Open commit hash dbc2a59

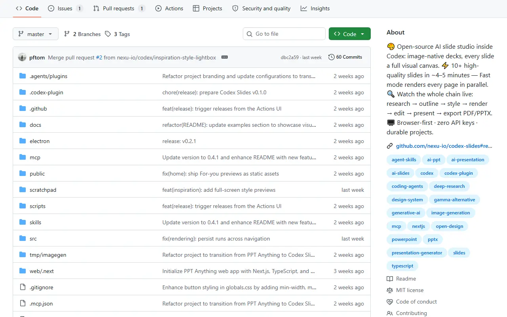click(x=290, y=57)
